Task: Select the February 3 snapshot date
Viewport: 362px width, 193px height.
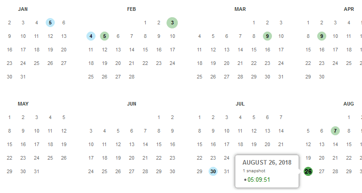Action: pos(172,23)
